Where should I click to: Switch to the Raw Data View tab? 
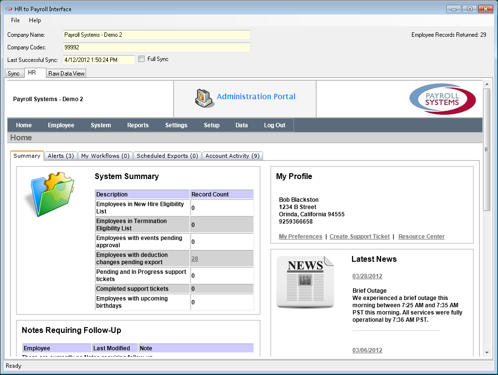point(66,74)
